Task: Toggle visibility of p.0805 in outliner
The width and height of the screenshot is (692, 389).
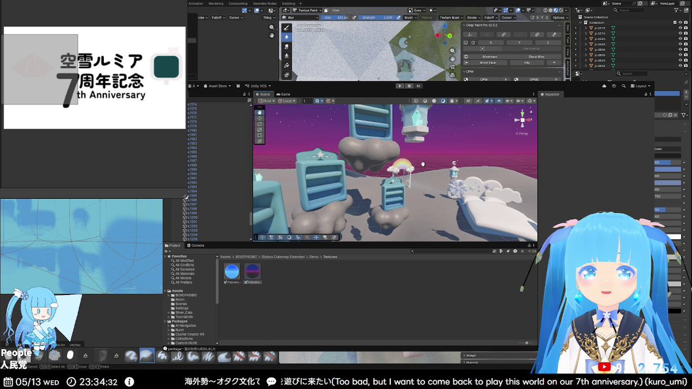Action: (680, 50)
